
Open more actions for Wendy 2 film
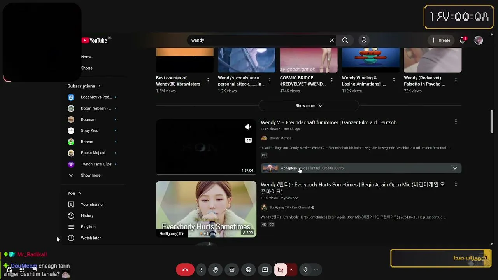point(456,122)
